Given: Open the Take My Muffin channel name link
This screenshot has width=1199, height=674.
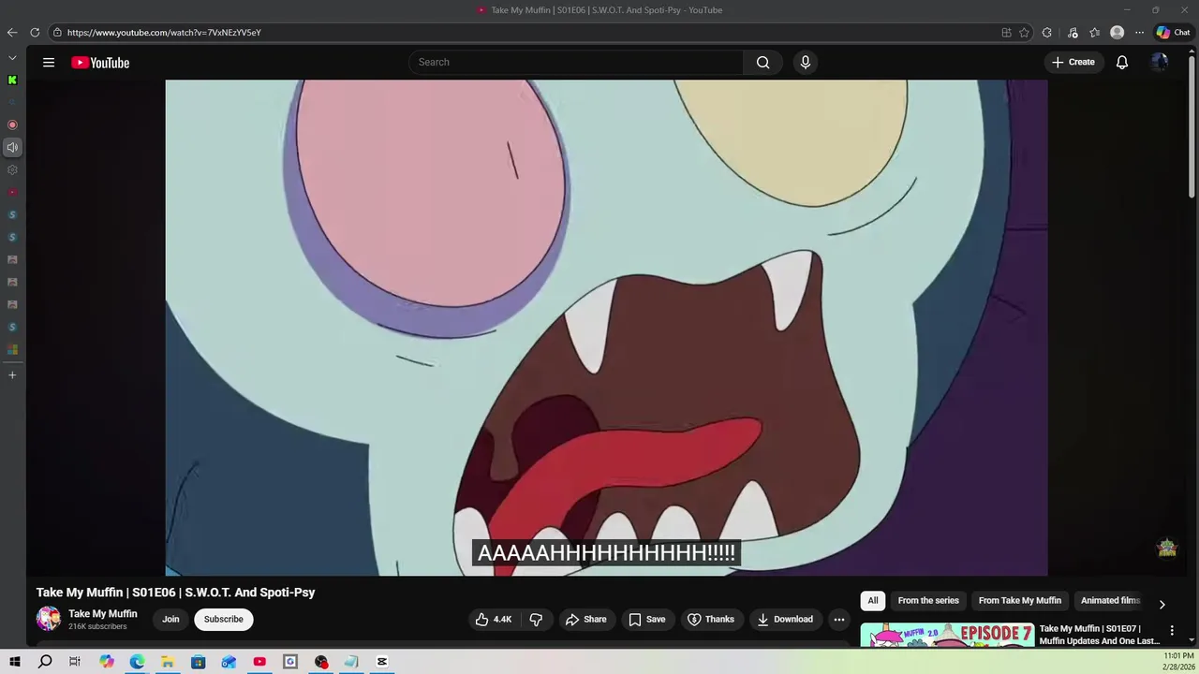Looking at the screenshot, I should 103,614.
